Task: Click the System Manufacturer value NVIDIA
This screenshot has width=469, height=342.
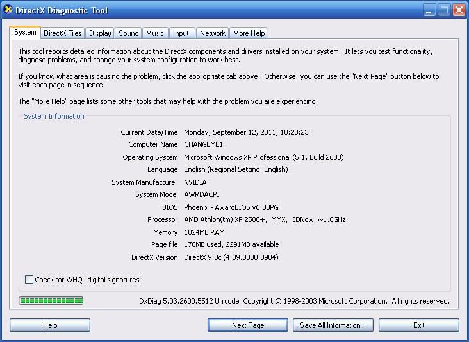Action: [195, 182]
